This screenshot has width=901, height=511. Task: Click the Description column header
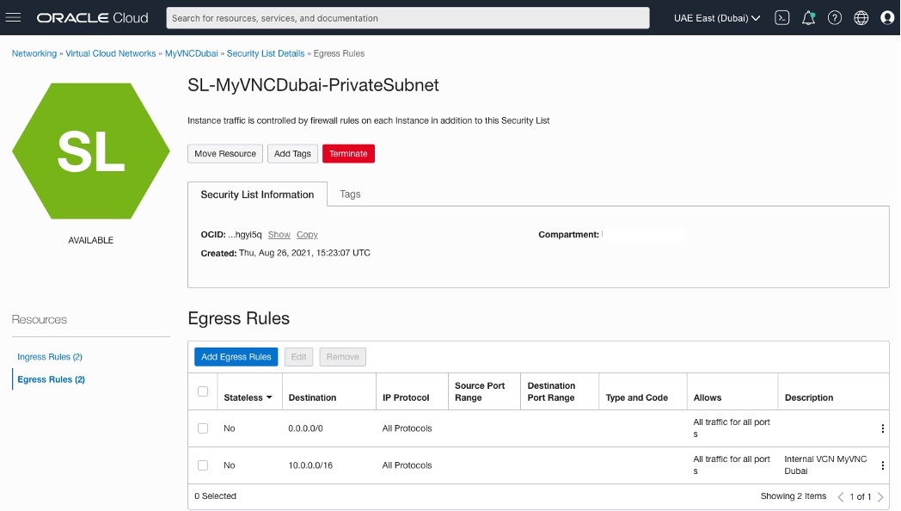coord(809,397)
